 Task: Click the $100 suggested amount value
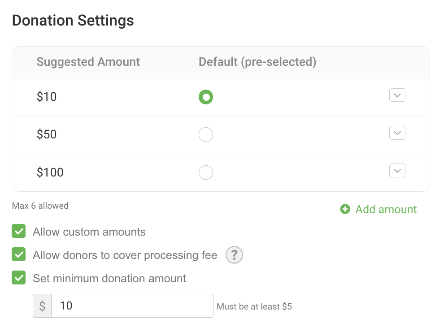coord(50,172)
